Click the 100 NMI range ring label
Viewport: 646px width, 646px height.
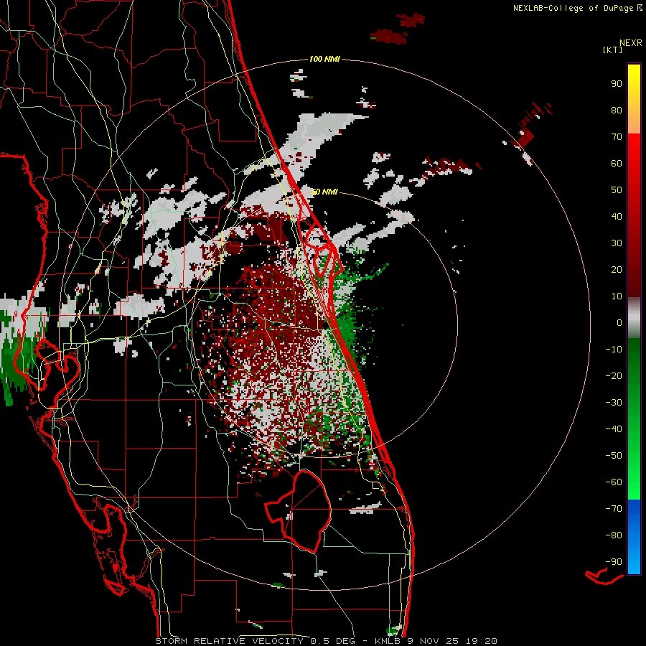[x=324, y=60]
